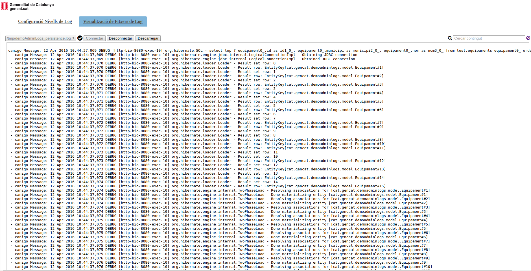This screenshot has width=531, height=271.
Task: Click the log line ending Equipament#1] Result row
Action: [197, 68]
